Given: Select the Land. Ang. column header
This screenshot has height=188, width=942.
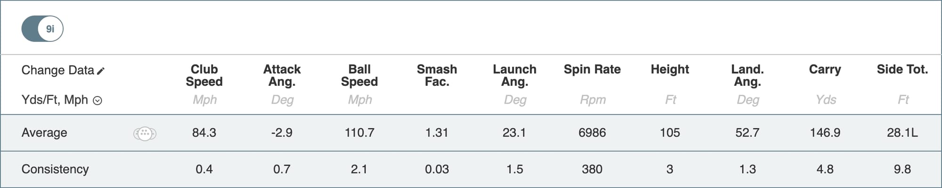Looking at the screenshot, I should [x=747, y=75].
